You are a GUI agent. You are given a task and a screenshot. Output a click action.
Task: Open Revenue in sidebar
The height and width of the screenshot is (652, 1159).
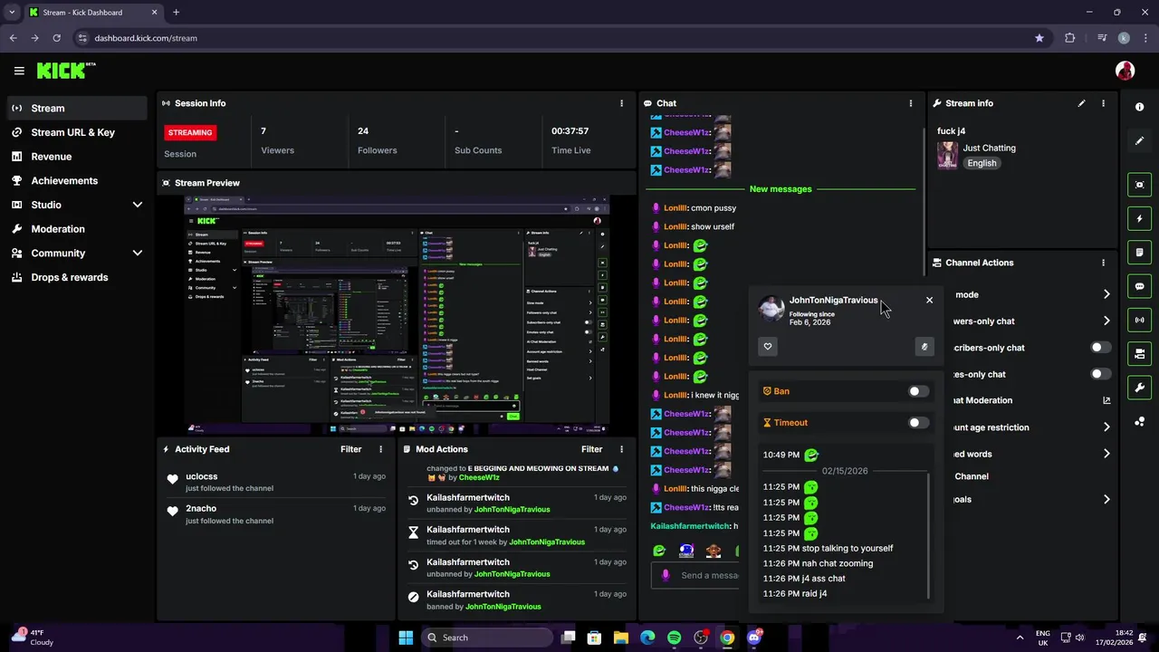pyautogui.click(x=77, y=157)
